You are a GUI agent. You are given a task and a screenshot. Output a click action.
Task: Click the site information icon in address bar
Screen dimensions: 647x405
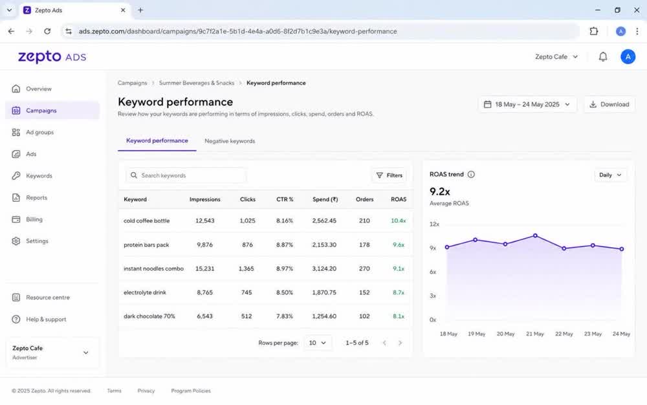click(x=69, y=31)
